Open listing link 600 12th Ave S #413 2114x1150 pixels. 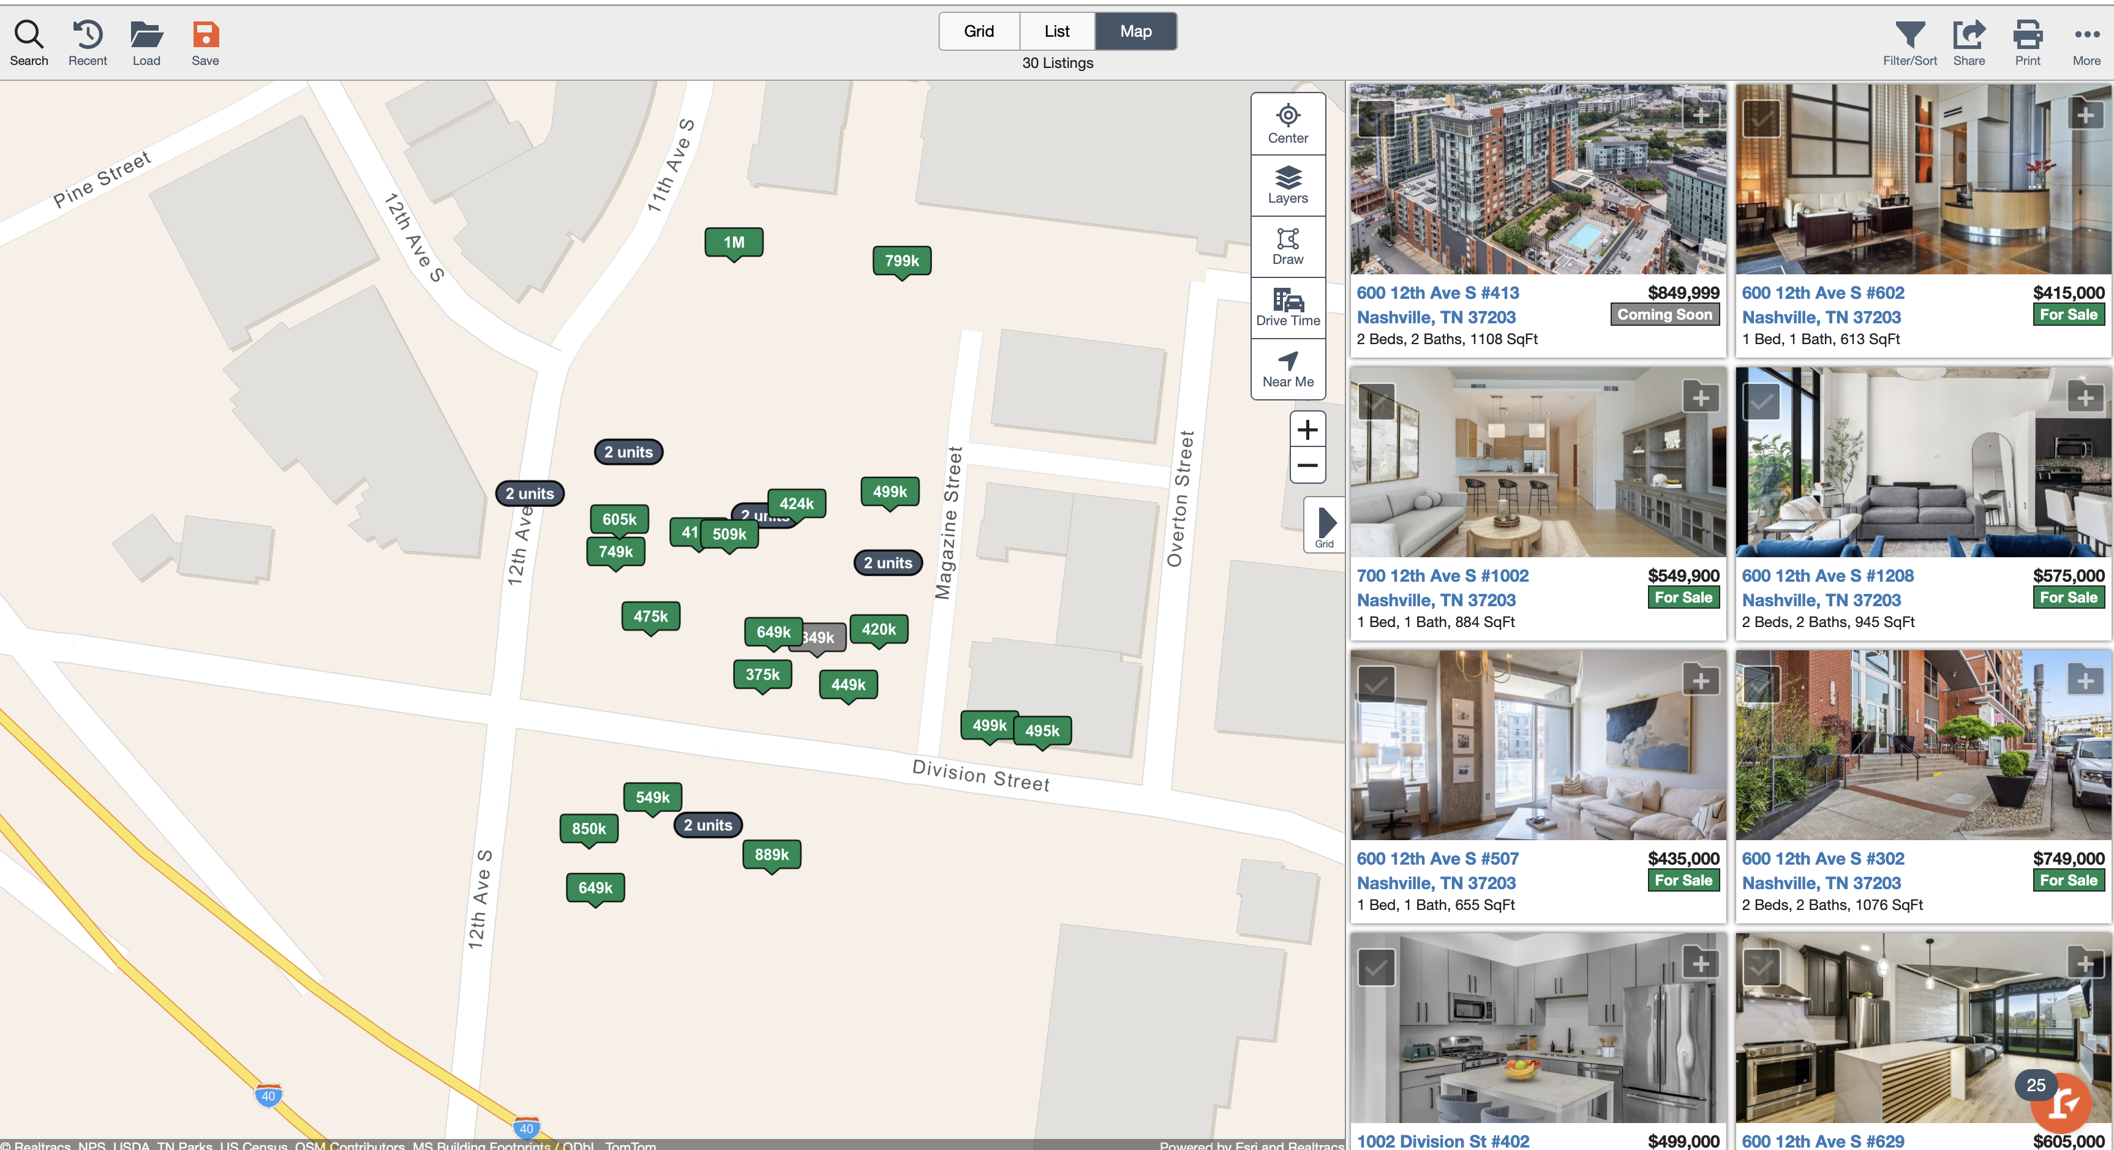(x=1437, y=304)
